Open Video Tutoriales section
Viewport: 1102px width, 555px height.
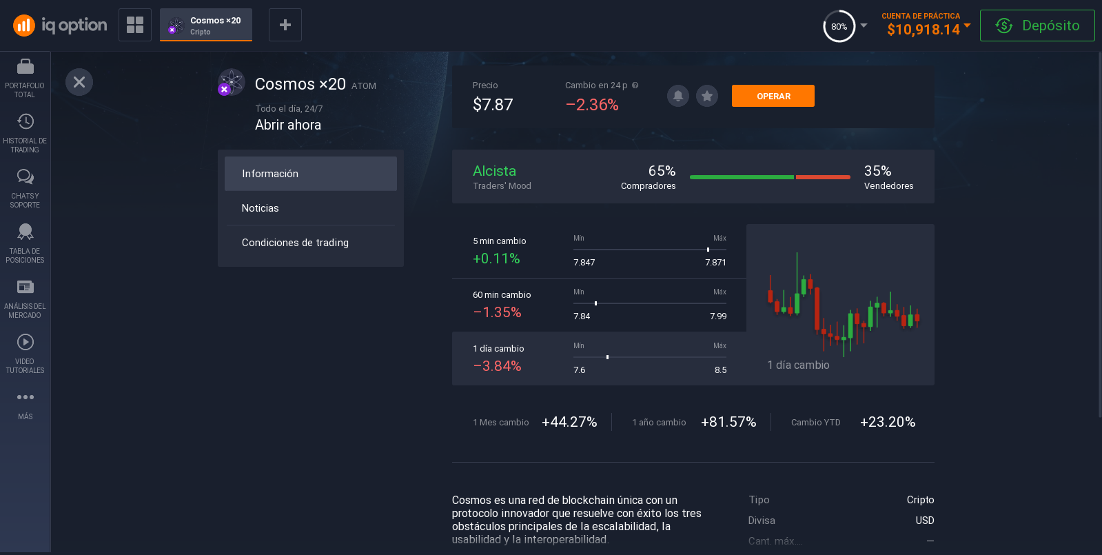25,354
